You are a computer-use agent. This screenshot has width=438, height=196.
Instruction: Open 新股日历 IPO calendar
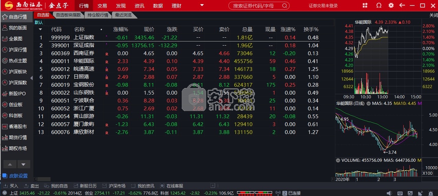(85, 186)
